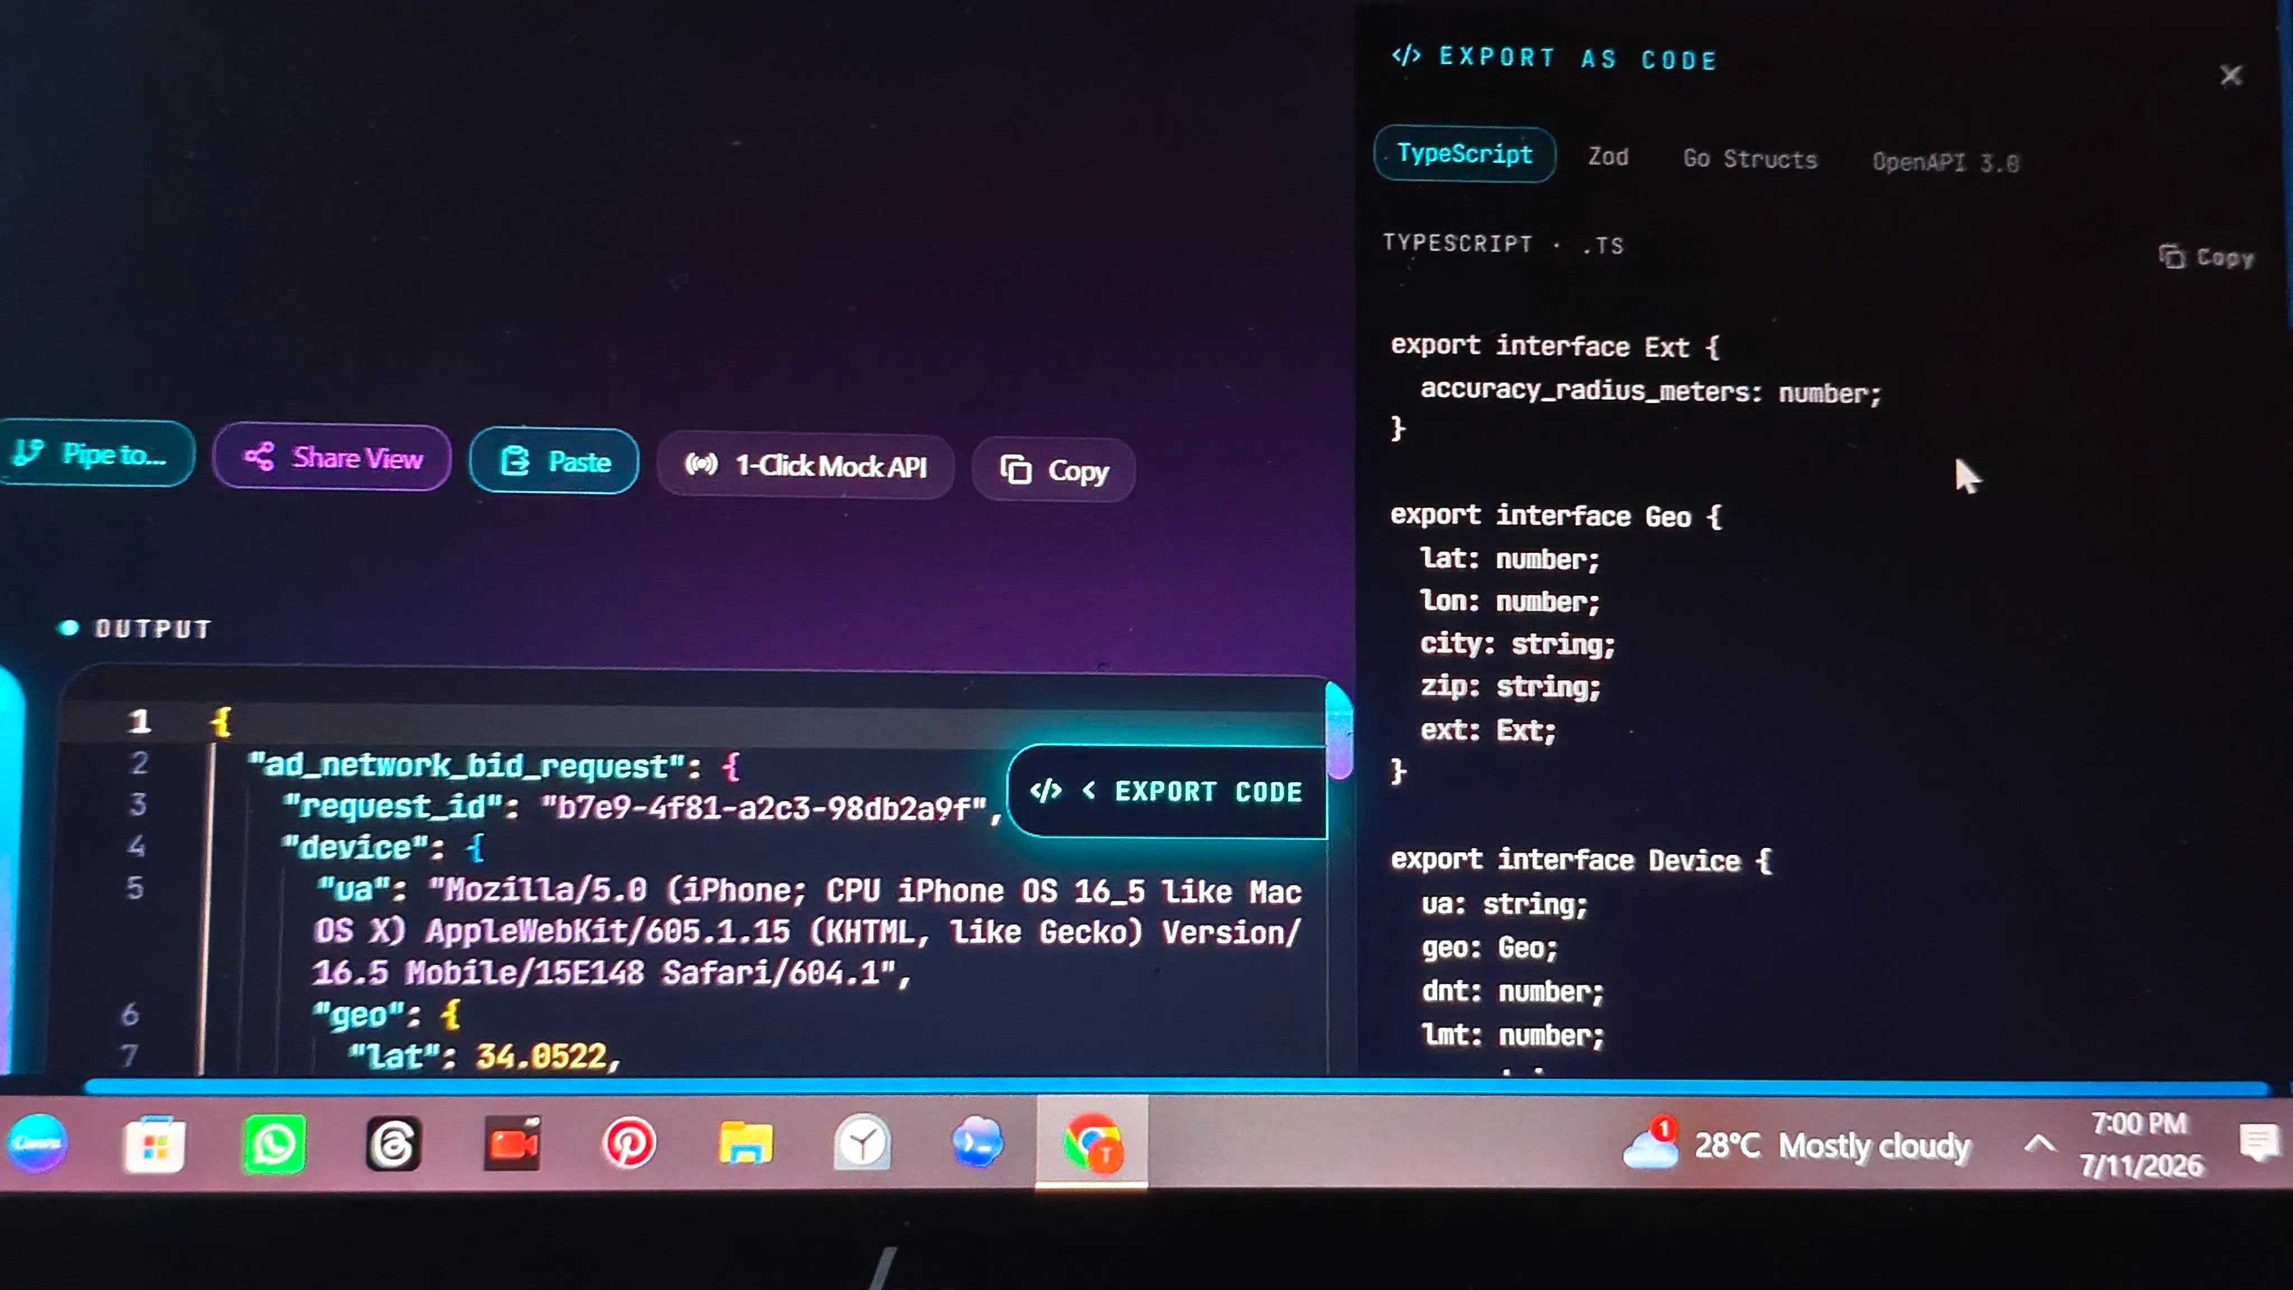
Task: Click the Export Code floating button
Action: (x=1167, y=792)
